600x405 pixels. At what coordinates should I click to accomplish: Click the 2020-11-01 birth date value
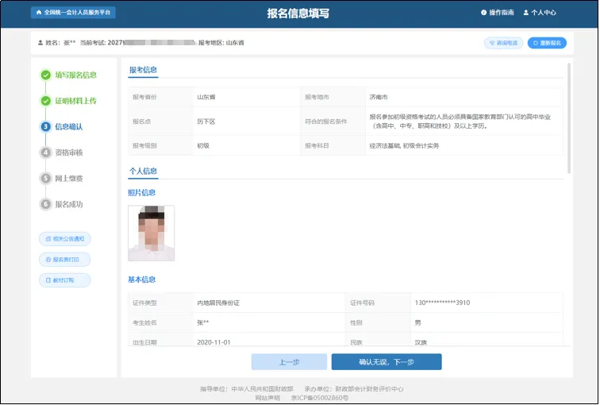(214, 342)
